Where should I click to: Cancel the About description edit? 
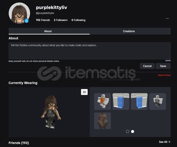(x=147, y=66)
